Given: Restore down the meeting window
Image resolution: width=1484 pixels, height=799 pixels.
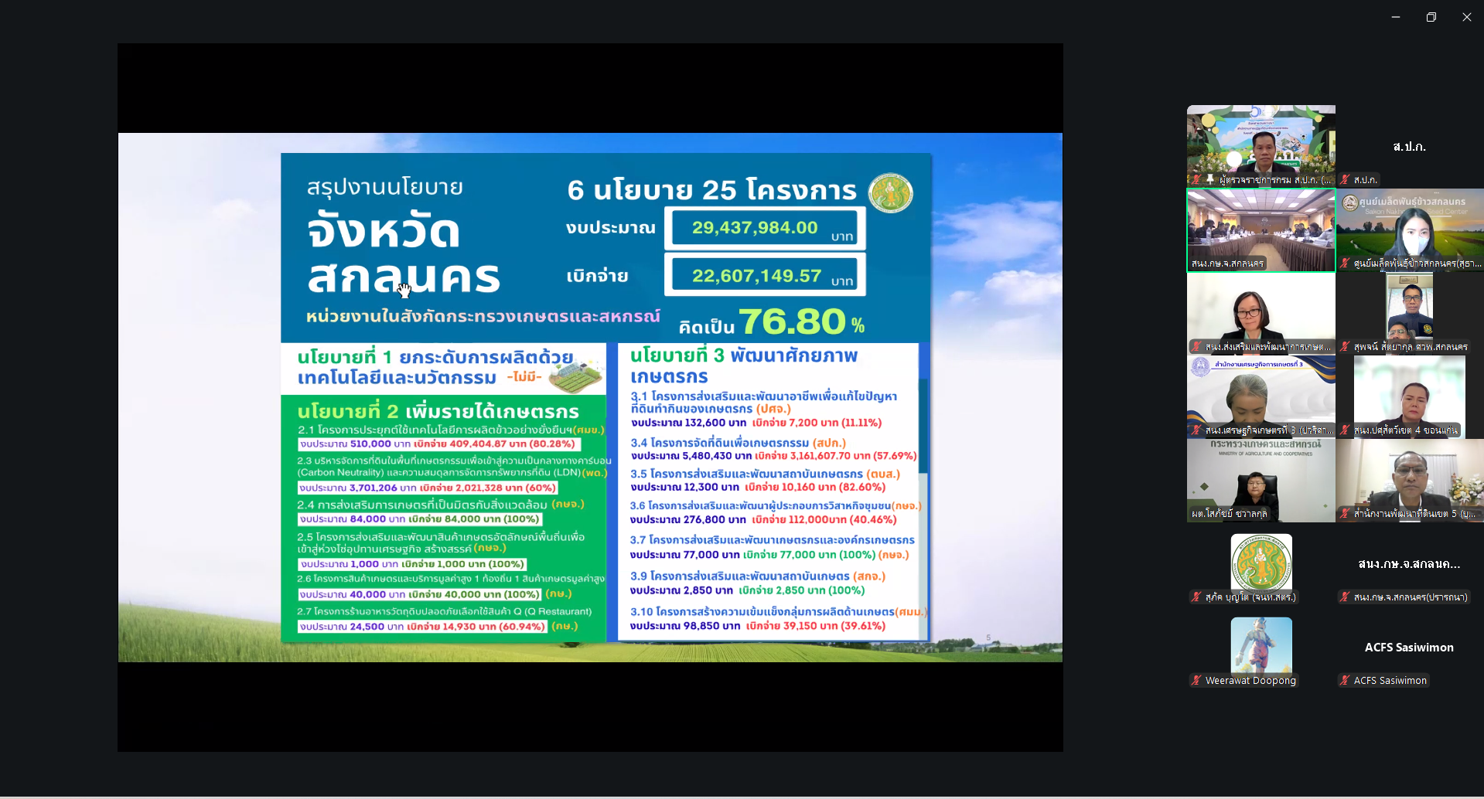Looking at the screenshot, I should click(x=1431, y=17).
